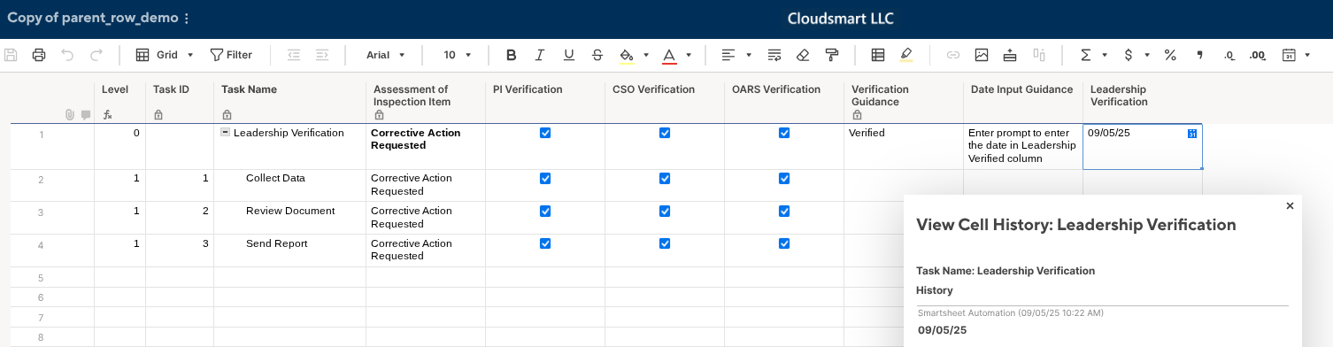Open the Conditional formatting table icon
The image size is (1333, 347).
click(x=878, y=55)
